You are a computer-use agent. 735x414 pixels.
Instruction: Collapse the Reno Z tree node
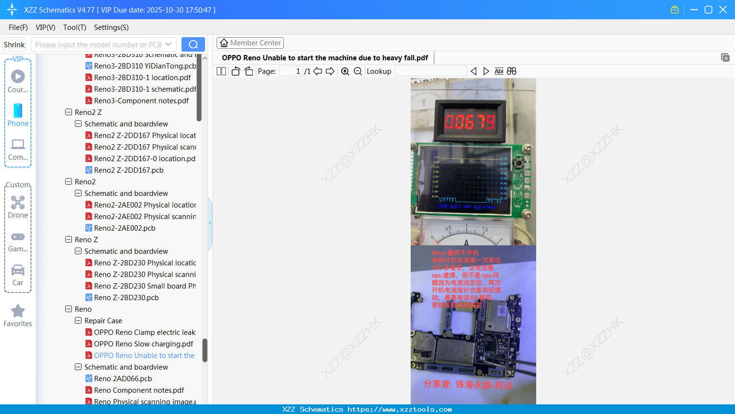pyautogui.click(x=69, y=239)
